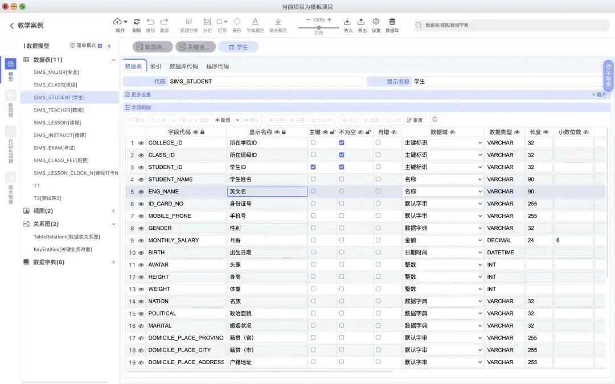This screenshot has height=384, width=615.
Task: Click the Refresh icon in the toolbar
Action: click(136, 22)
